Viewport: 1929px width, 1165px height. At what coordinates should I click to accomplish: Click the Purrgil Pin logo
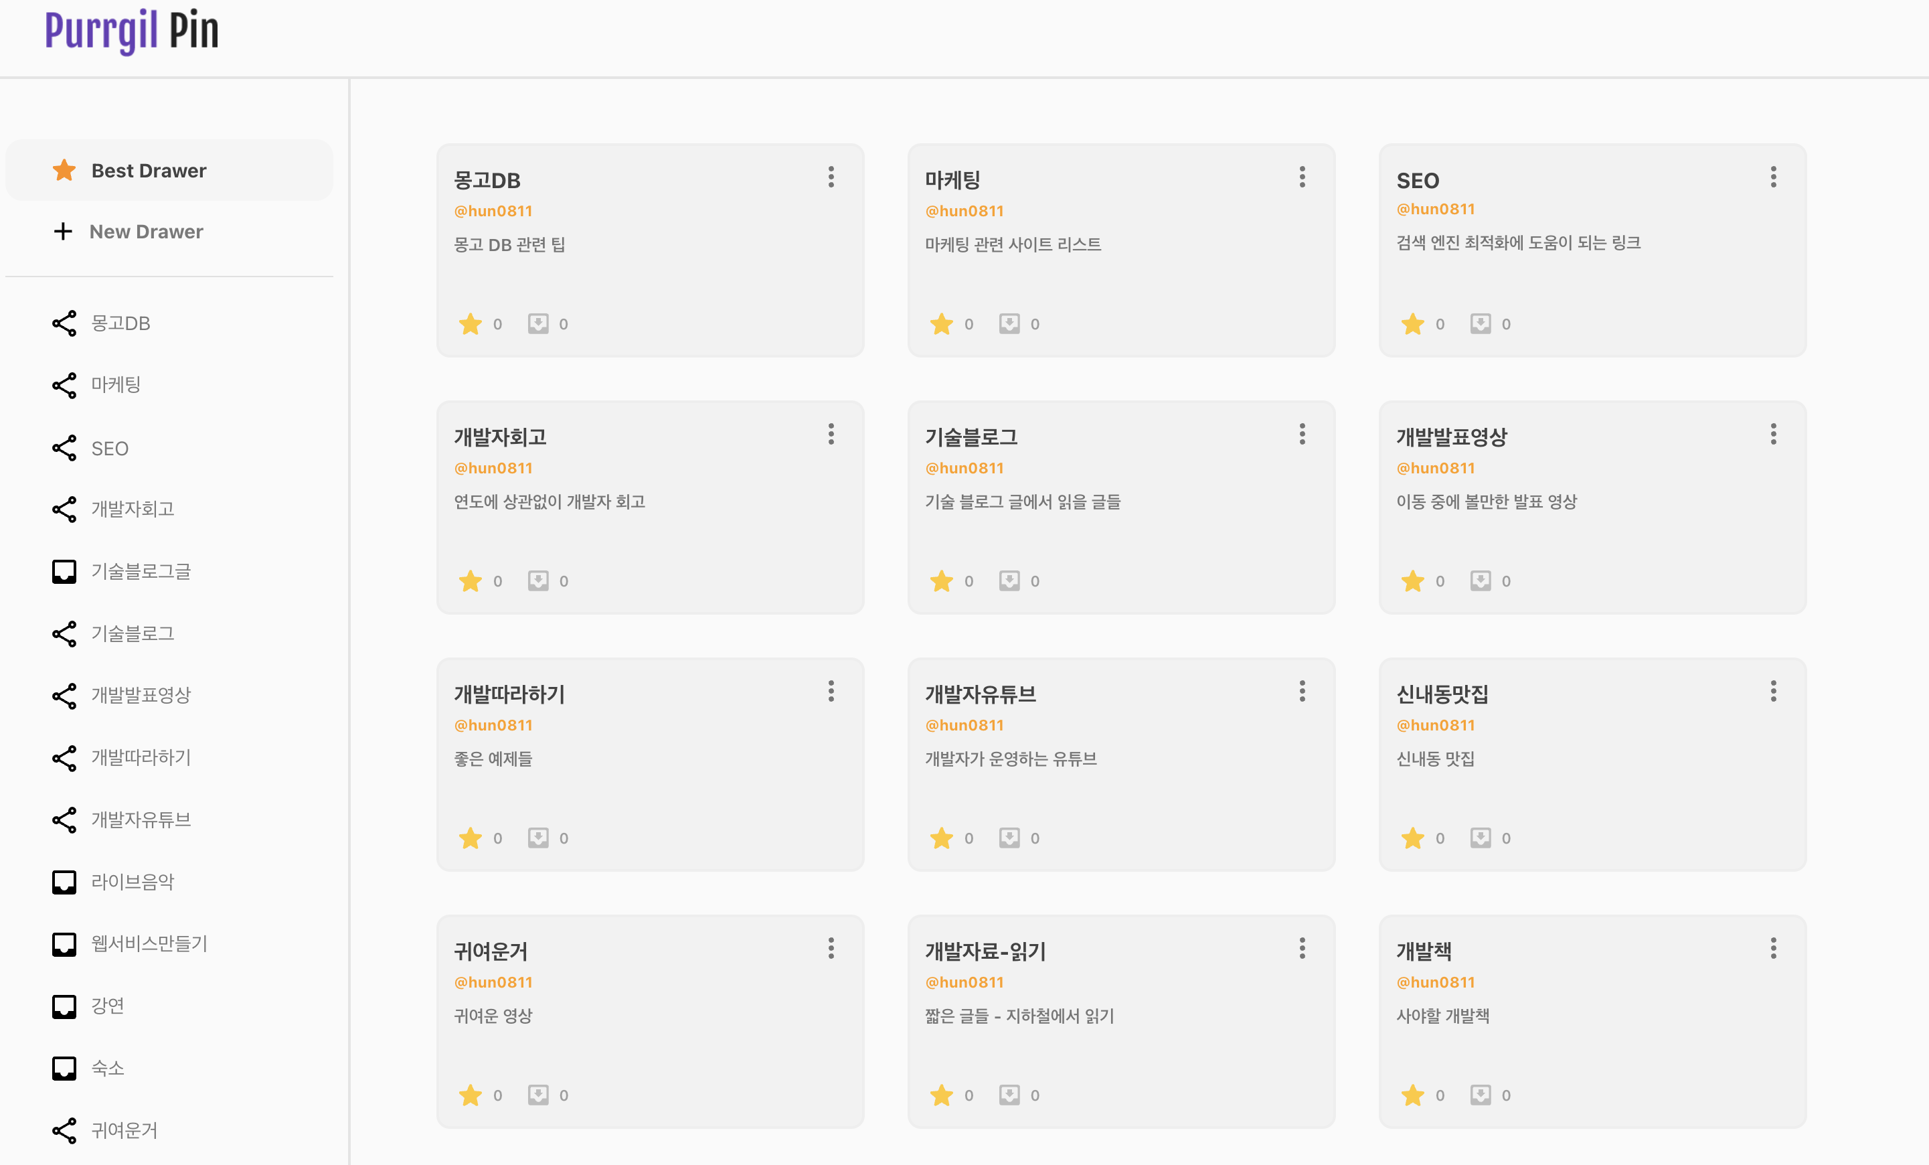[131, 31]
